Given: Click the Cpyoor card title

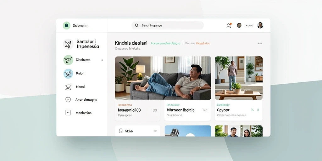Looking at the screenshot, I should [x=223, y=110].
